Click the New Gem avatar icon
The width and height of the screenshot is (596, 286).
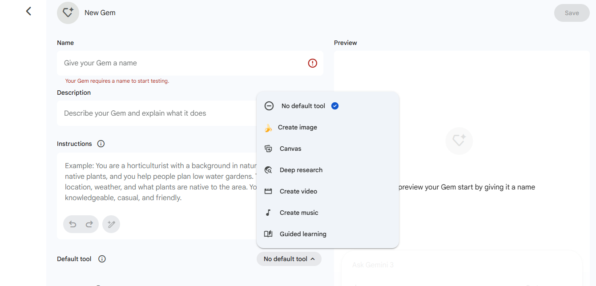coord(68,13)
